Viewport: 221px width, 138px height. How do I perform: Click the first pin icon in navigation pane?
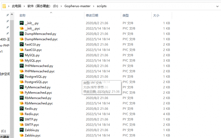7,15
